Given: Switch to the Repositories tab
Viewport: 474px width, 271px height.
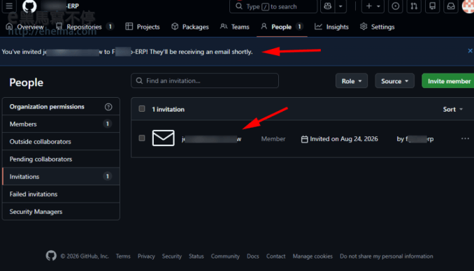Looking at the screenshot, I should point(85,27).
